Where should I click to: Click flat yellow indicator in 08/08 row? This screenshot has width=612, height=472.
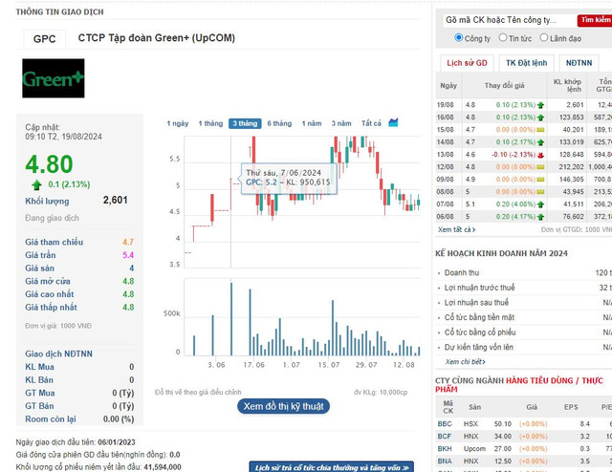pyautogui.click(x=540, y=192)
